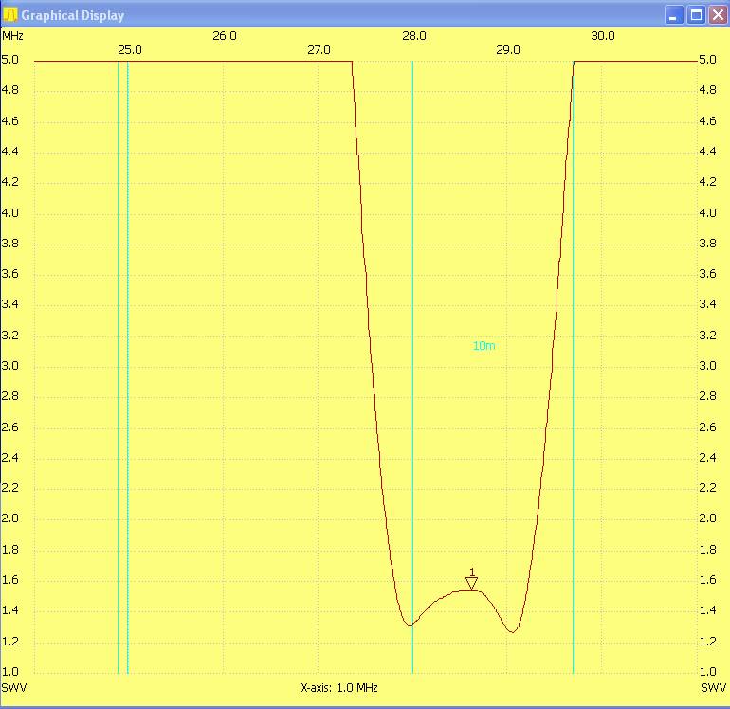
Task: Click the 25.0 frequency axis label
Action: [130, 50]
